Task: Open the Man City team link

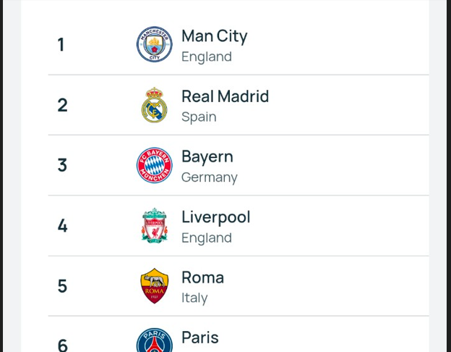Action: [x=214, y=37]
